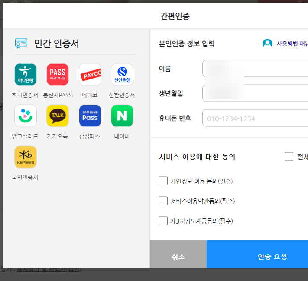Check 제3자정보제공동의(필수) checkbox
This screenshot has height=281, width=308.
coord(163,221)
